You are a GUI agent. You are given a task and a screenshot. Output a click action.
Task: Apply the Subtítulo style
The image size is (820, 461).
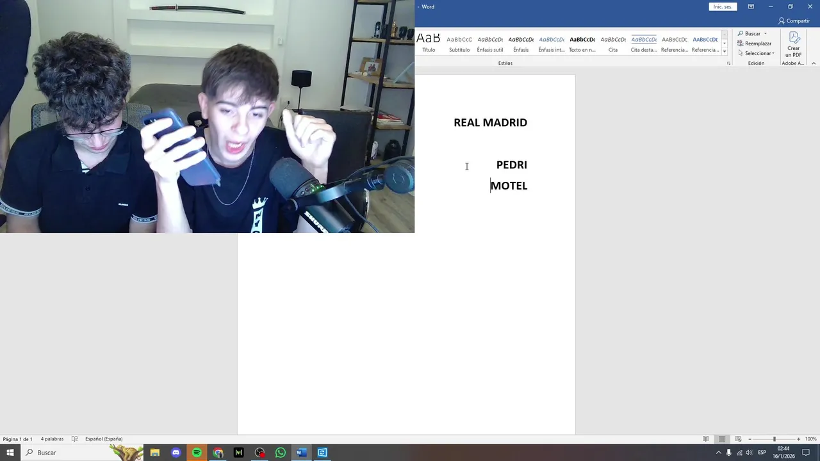[x=459, y=43]
